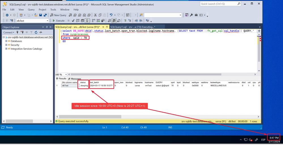Click the Undo arrow icon

[111, 15]
